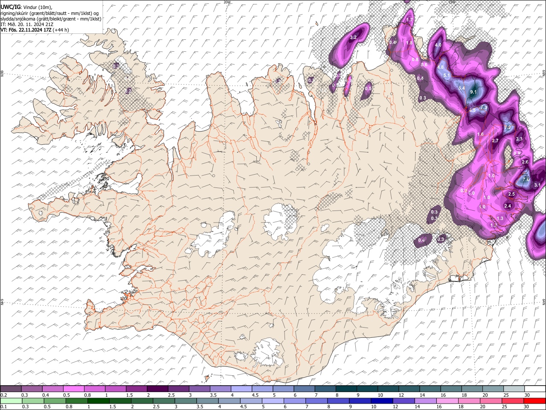This screenshot has width=546, height=410.
Task: Click the white Hofsjökull glacier in central Iceland
Action: click(x=279, y=221)
